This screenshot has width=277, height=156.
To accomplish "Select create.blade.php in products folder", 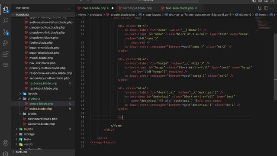I will [x=41, y=104].
